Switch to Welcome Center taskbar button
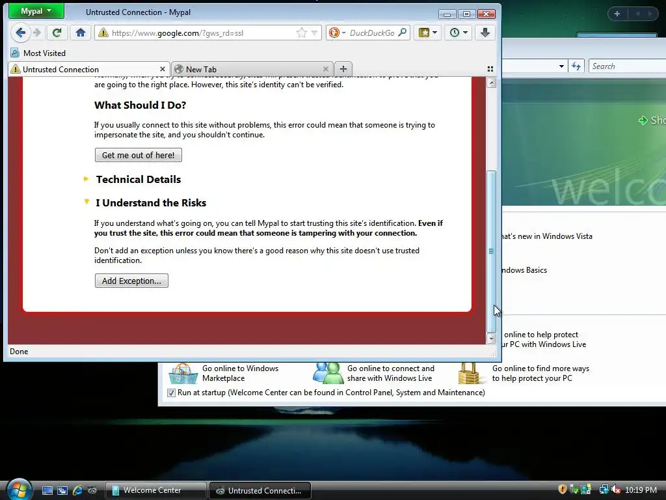Viewport: 666px width, 500px height. tap(155, 490)
